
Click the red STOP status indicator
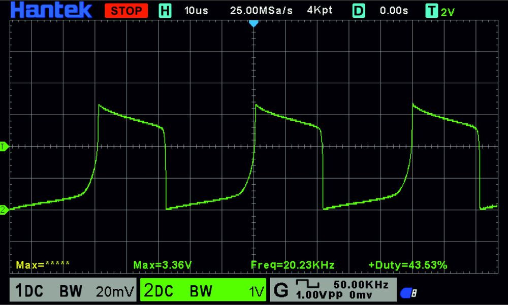click(x=126, y=11)
